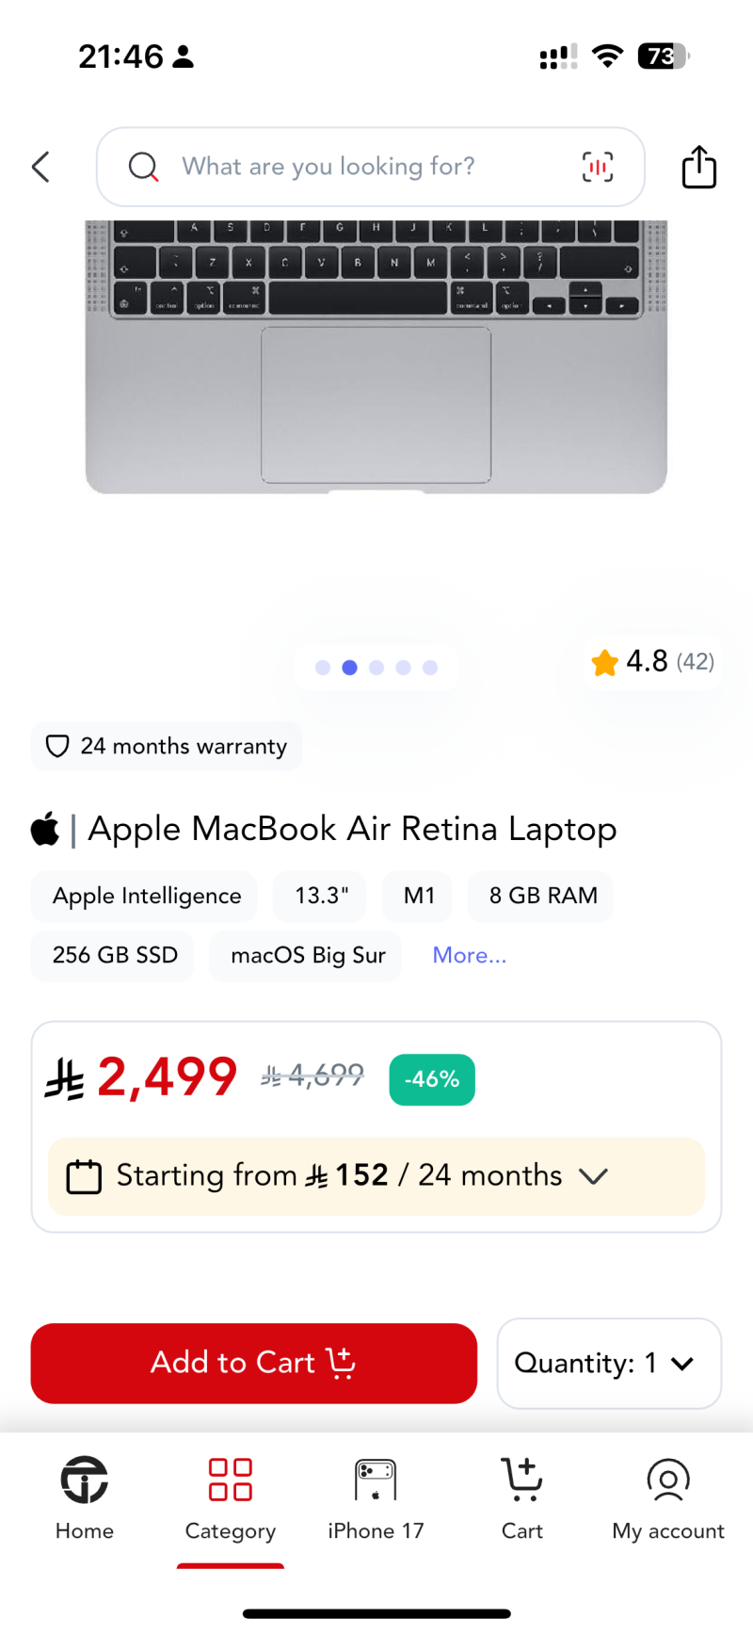Screen dimensions: 753x1634
Task: Tap the Apple brand logo
Action: coord(45,830)
